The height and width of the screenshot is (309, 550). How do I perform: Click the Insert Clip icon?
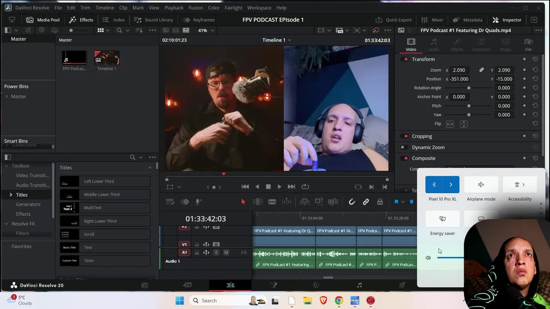305,202
